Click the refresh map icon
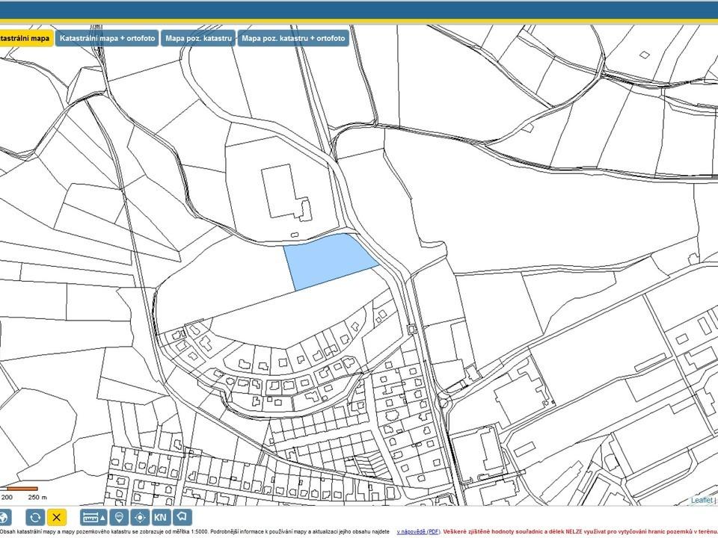The height and width of the screenshot is (538, 718). pos(35,517)
